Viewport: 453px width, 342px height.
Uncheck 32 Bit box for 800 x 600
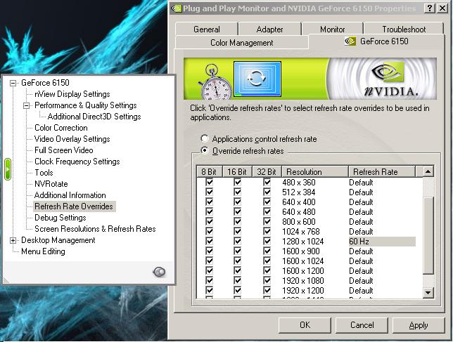(267, 221)
